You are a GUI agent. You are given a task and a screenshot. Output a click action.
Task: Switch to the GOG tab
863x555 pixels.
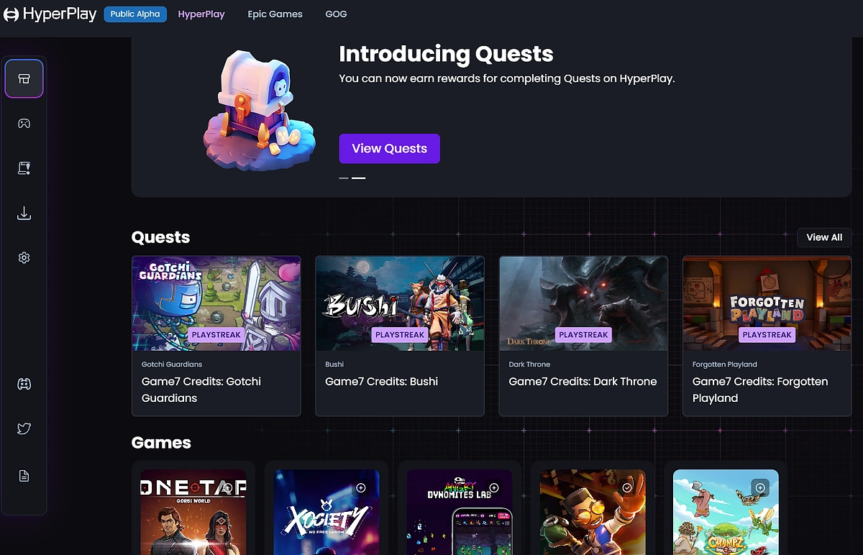(x=336, y=14)
